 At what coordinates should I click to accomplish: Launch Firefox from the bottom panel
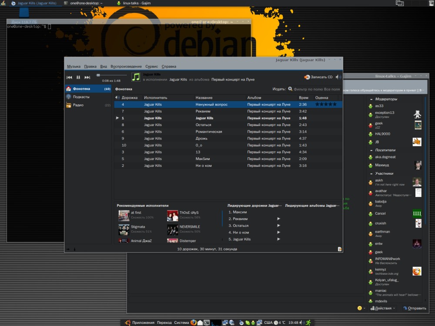coord(194,323)
